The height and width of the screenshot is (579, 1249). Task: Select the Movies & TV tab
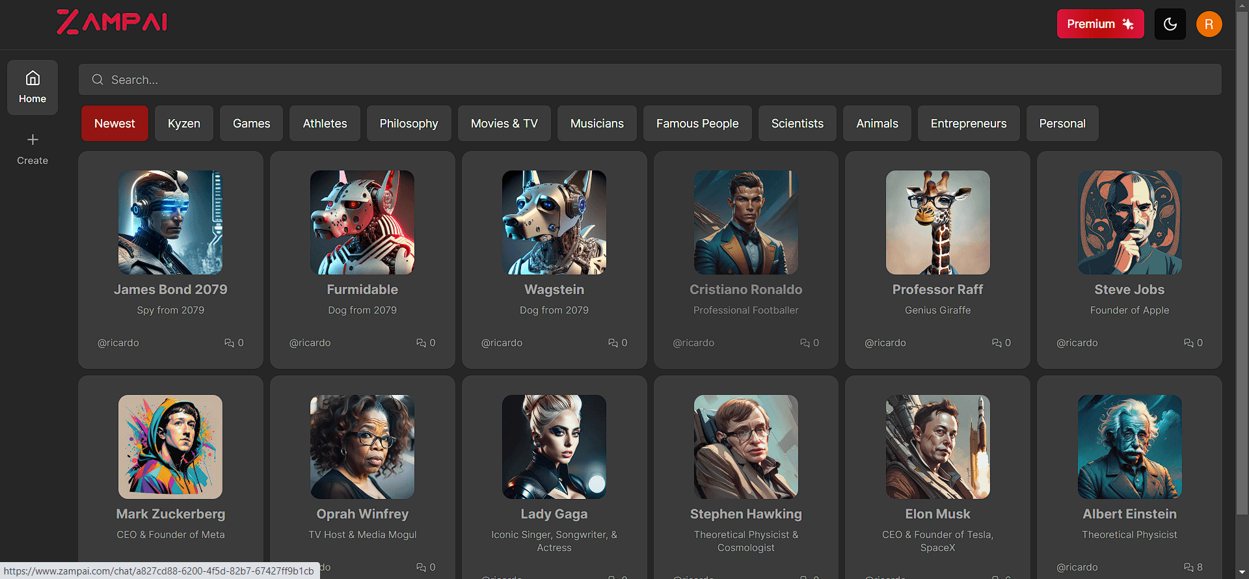coord(504,124)
